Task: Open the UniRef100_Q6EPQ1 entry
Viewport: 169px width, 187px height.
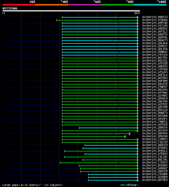Action: coord(155,38)
